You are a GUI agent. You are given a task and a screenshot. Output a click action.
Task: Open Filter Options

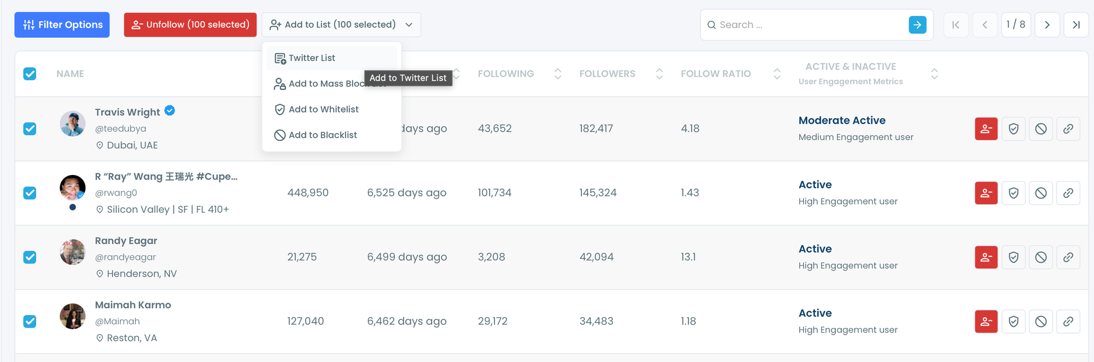coord(62,25)
